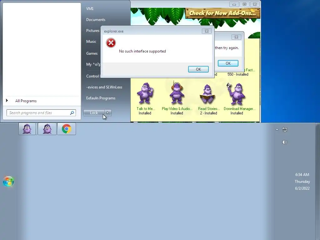Maximize the BonziBuddy add-ons window
320x240 pixels.
click(244, 4)
